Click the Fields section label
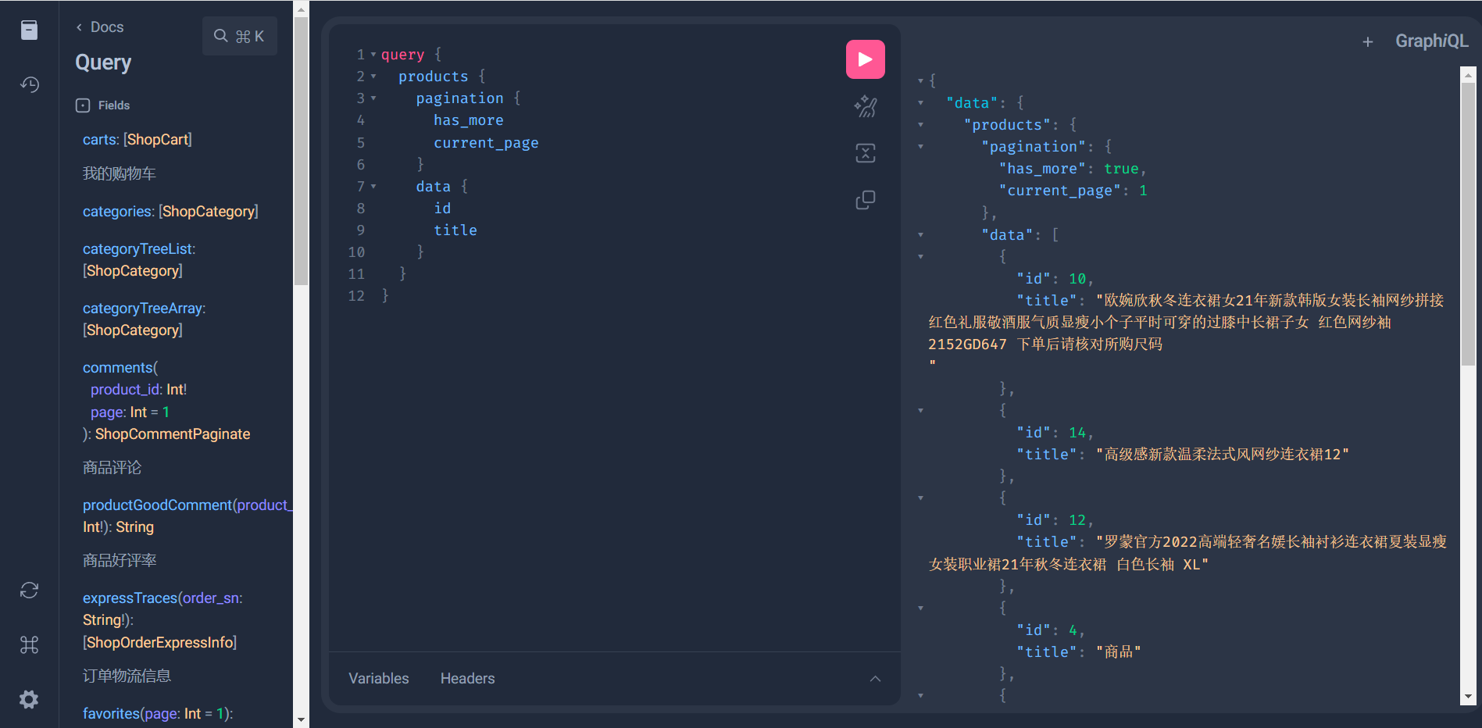 click(114, 105)
